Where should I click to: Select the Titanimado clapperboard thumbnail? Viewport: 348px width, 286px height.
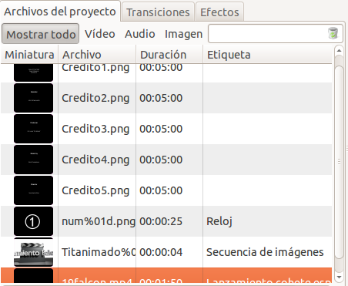(34, 252)
